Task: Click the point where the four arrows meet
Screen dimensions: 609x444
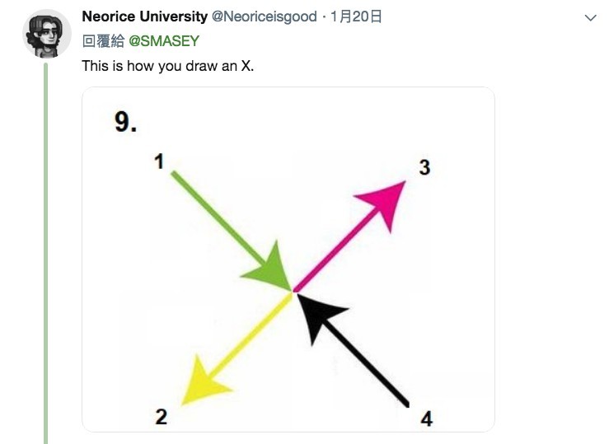Action: [x=293, y=290]
